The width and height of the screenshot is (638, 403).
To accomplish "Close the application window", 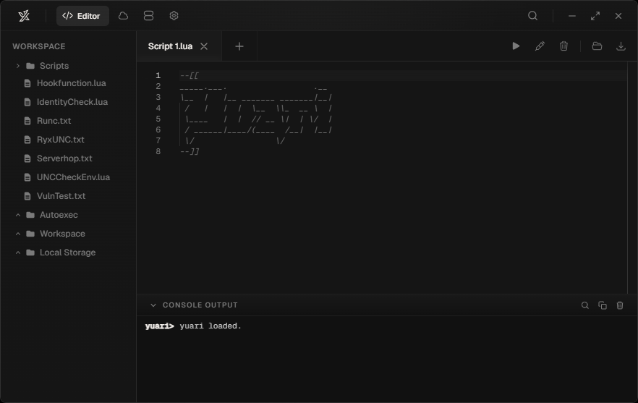I will (x=618, y=16).
